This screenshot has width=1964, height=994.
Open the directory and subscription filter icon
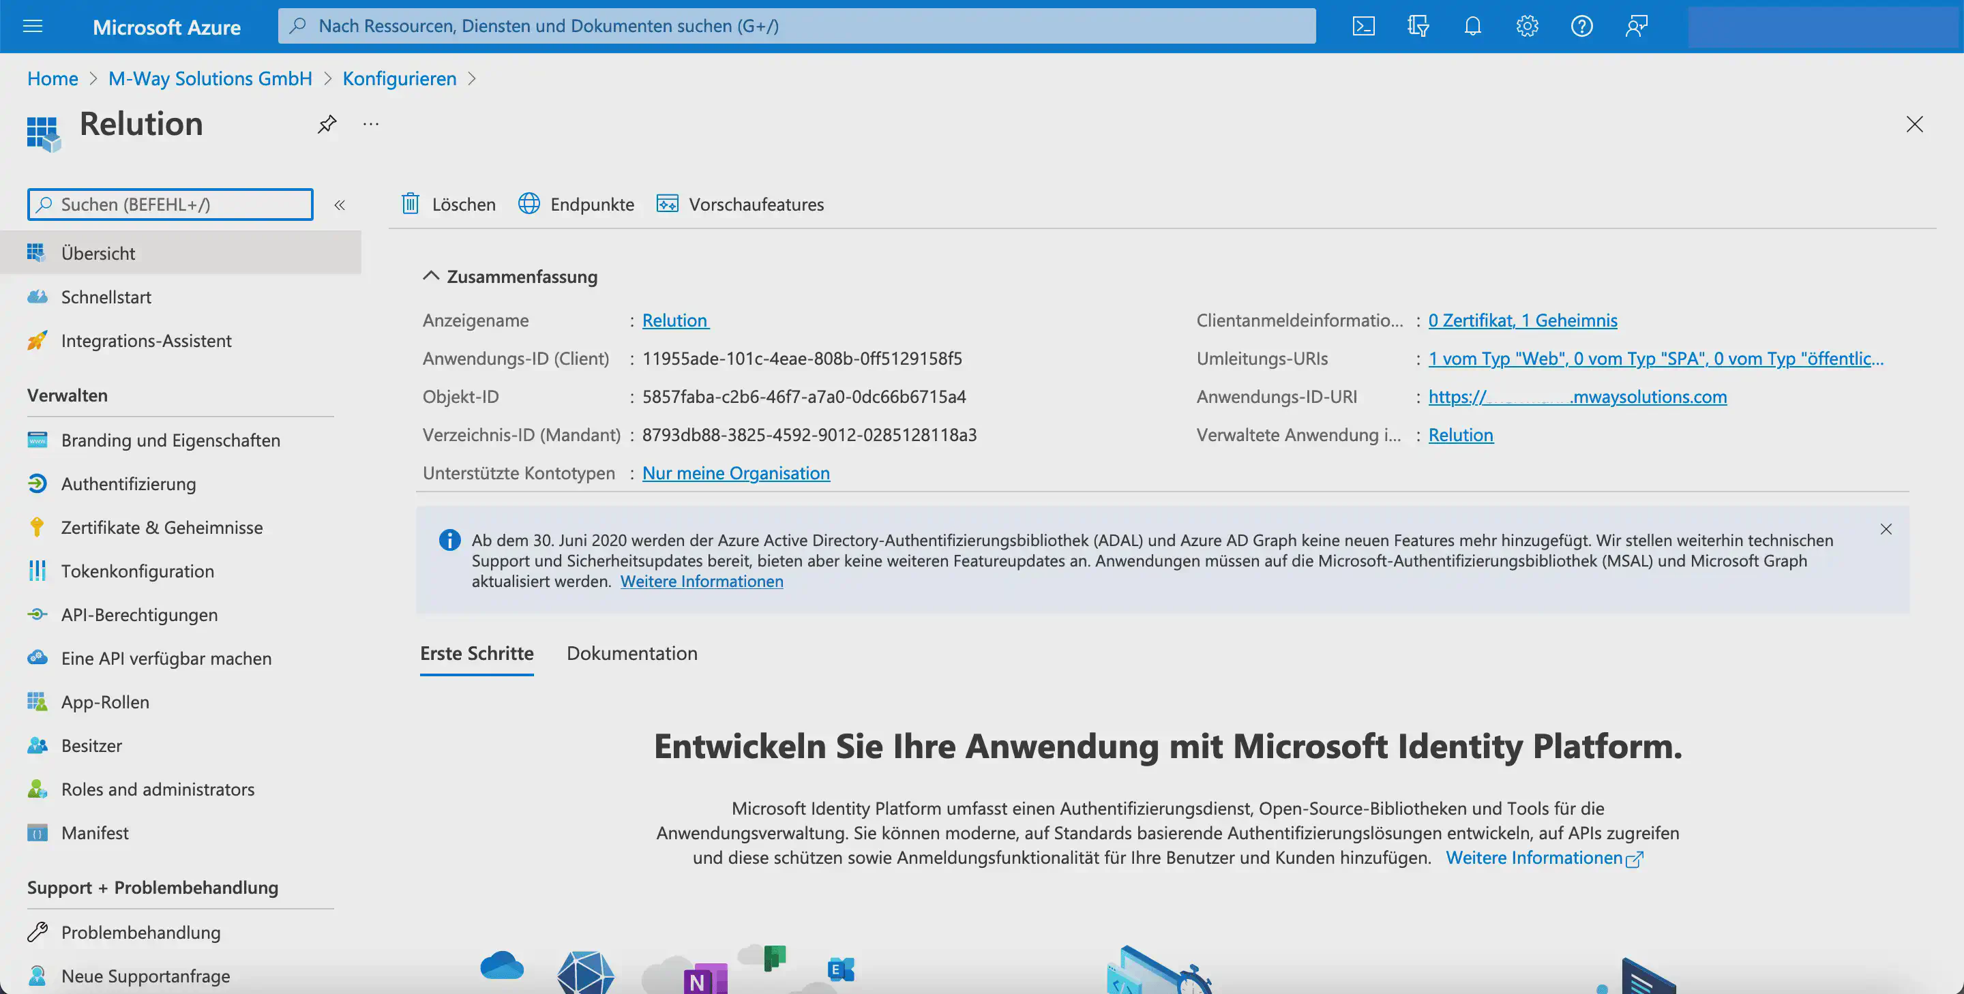(1417, 27)
